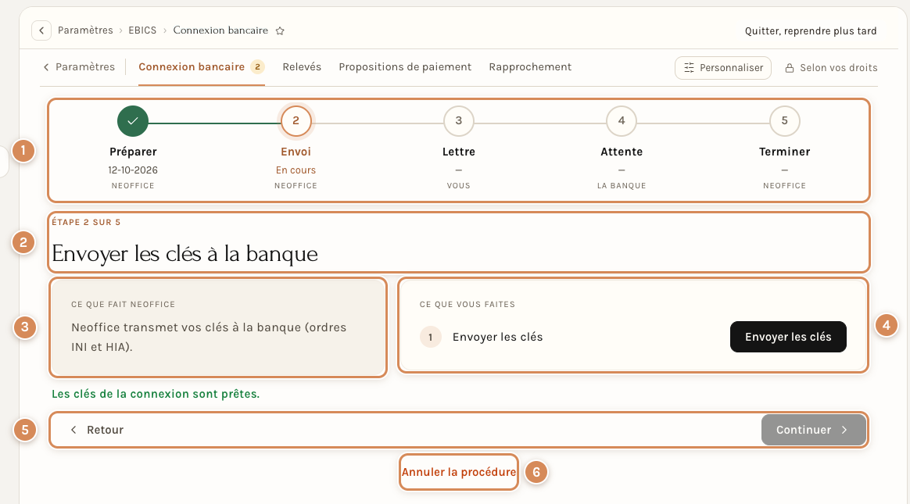Click the En cours status text
Screen dimensions: 910x504
tap(296, 170)
